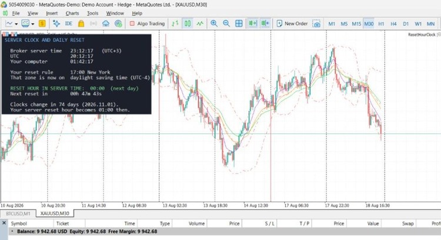Switch chart to candlesticks mode
Viewport: 441px width, 240px height.
tap(188, 23)
